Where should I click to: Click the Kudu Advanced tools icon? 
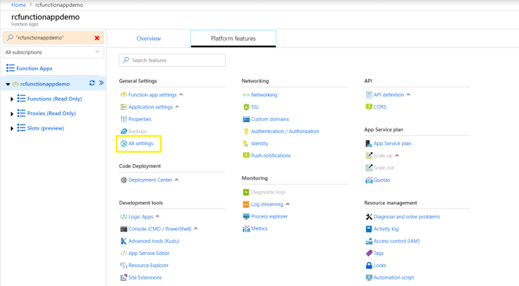(123, 241)
